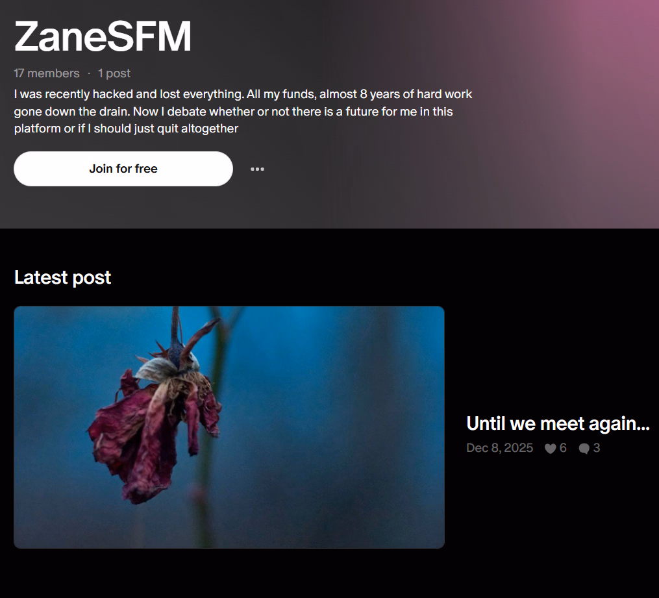Click the comment bubble icon on the post
Screen dimensions: 659x598
click(584, 449)
